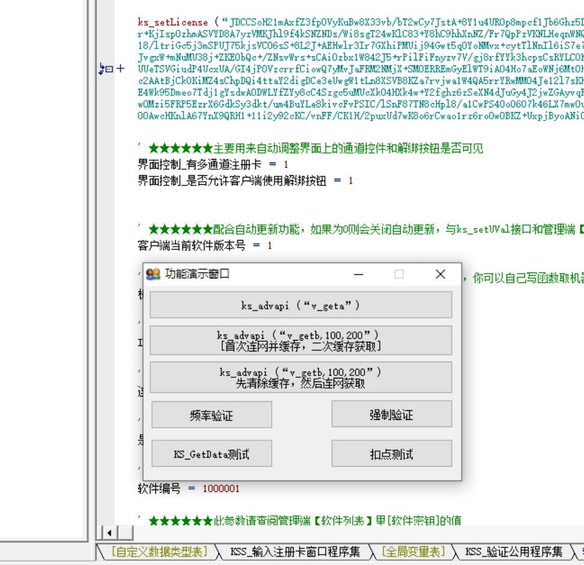
Task: Click the 频率验证 button
Action: (x=211, y=414)
